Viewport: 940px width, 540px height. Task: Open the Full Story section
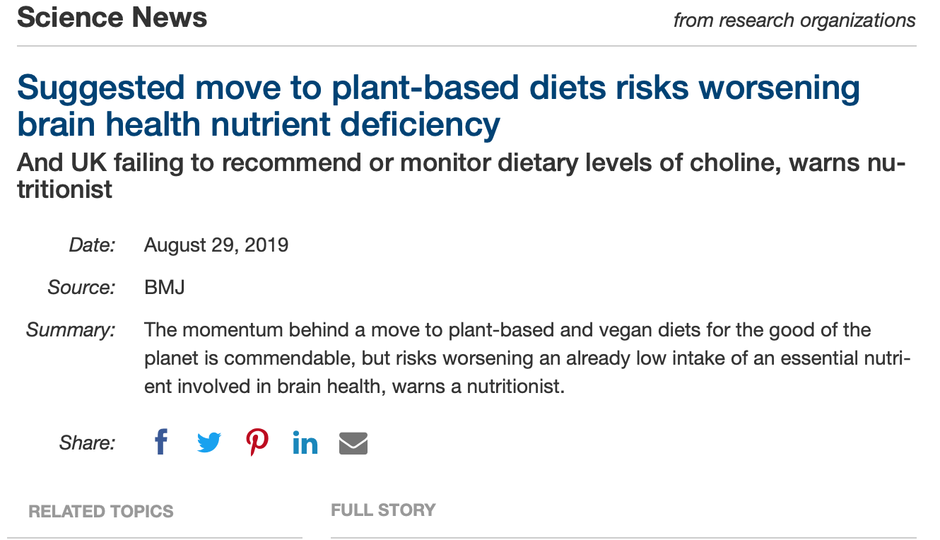click(383, 510)
